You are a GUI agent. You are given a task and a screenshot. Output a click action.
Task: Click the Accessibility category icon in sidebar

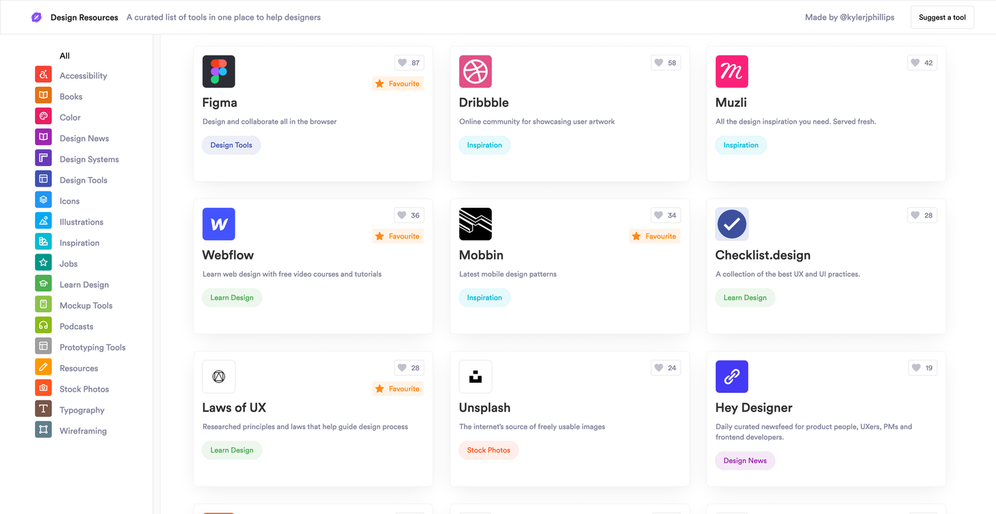(43, 75)
